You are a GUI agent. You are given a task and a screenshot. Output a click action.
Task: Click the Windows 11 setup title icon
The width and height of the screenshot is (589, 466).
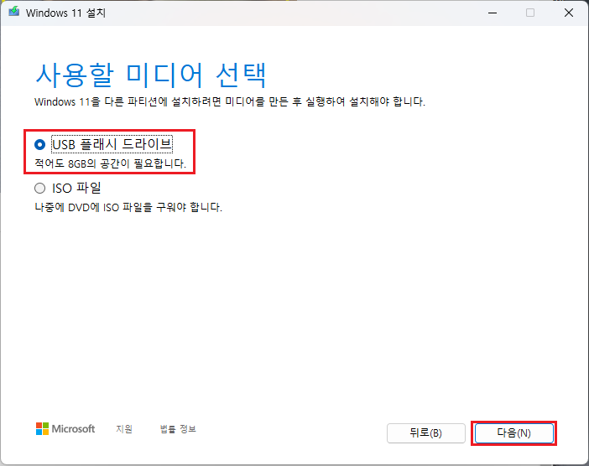pos(14,12)
